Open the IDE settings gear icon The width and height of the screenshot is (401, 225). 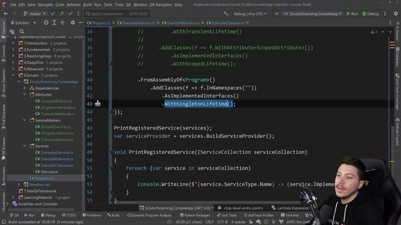[395, 14]
